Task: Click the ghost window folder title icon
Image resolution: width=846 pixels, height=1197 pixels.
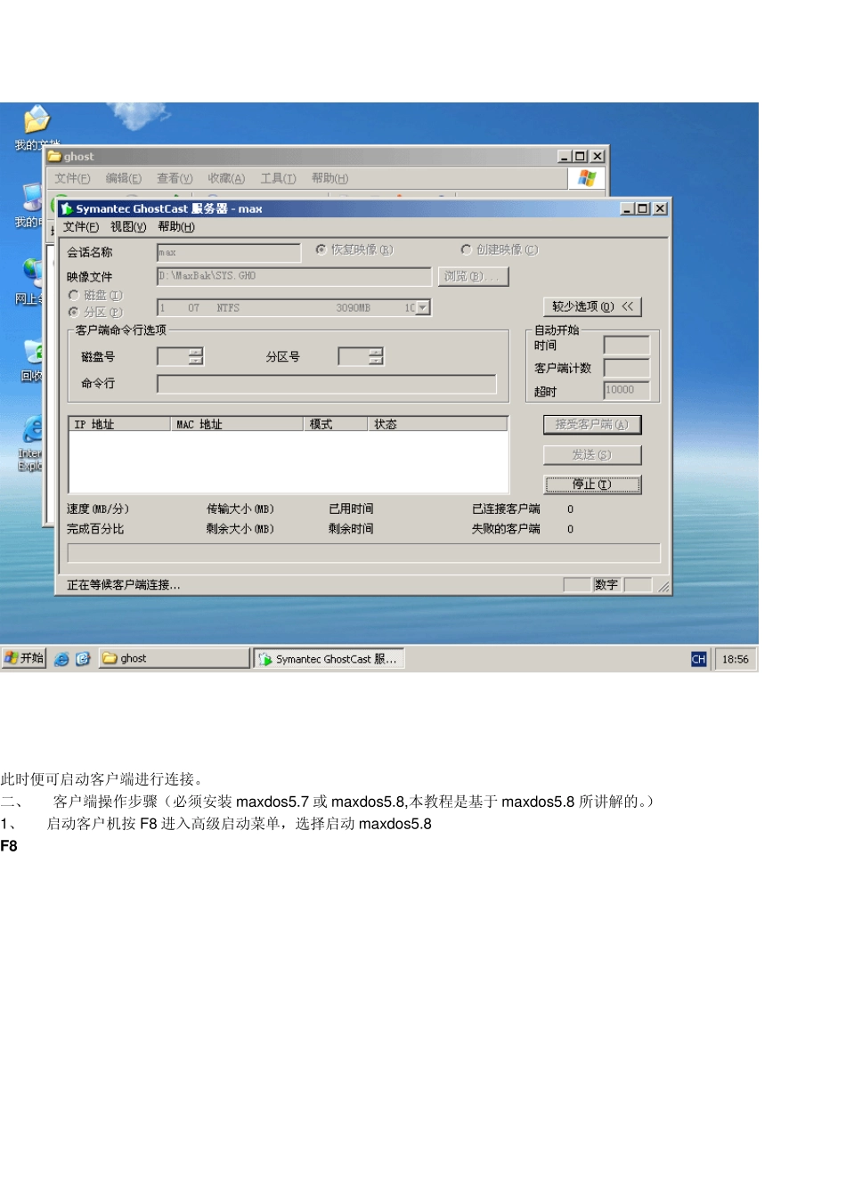Action: 55,157
